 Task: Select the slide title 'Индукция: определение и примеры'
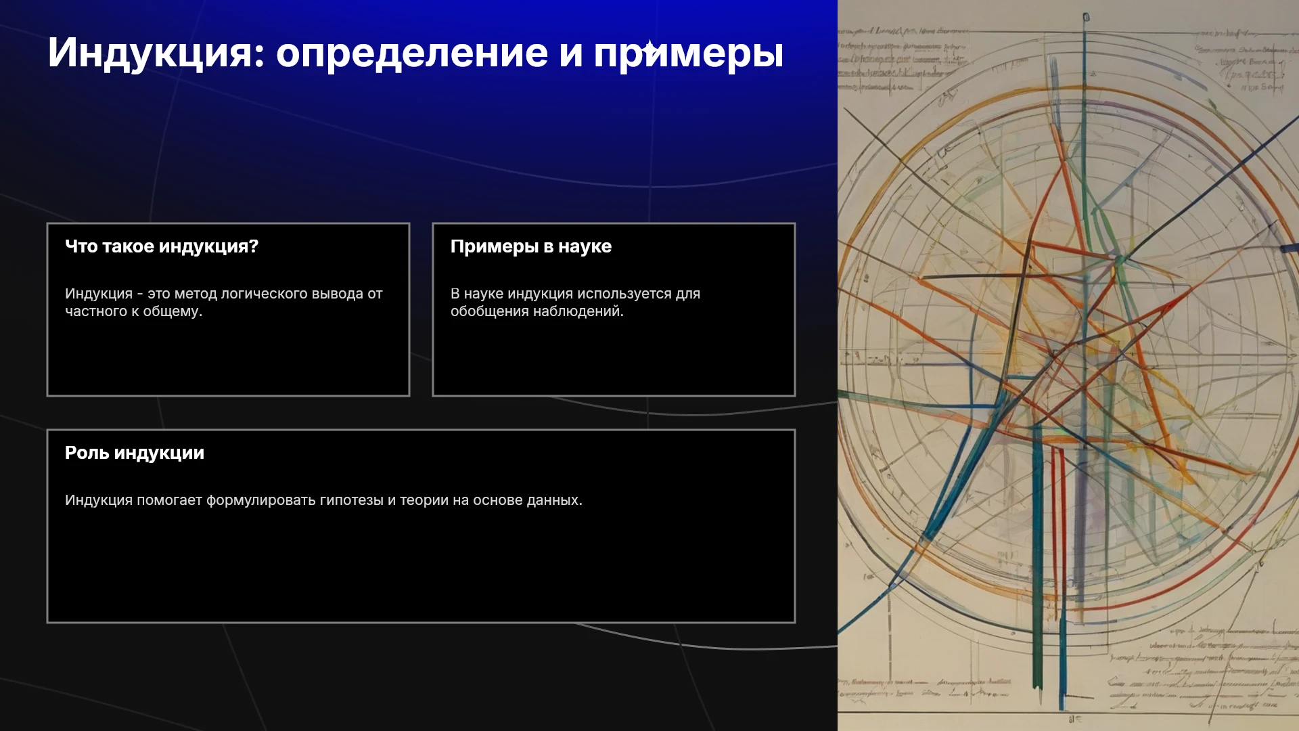pyautogui.click(x=415, y=52)
